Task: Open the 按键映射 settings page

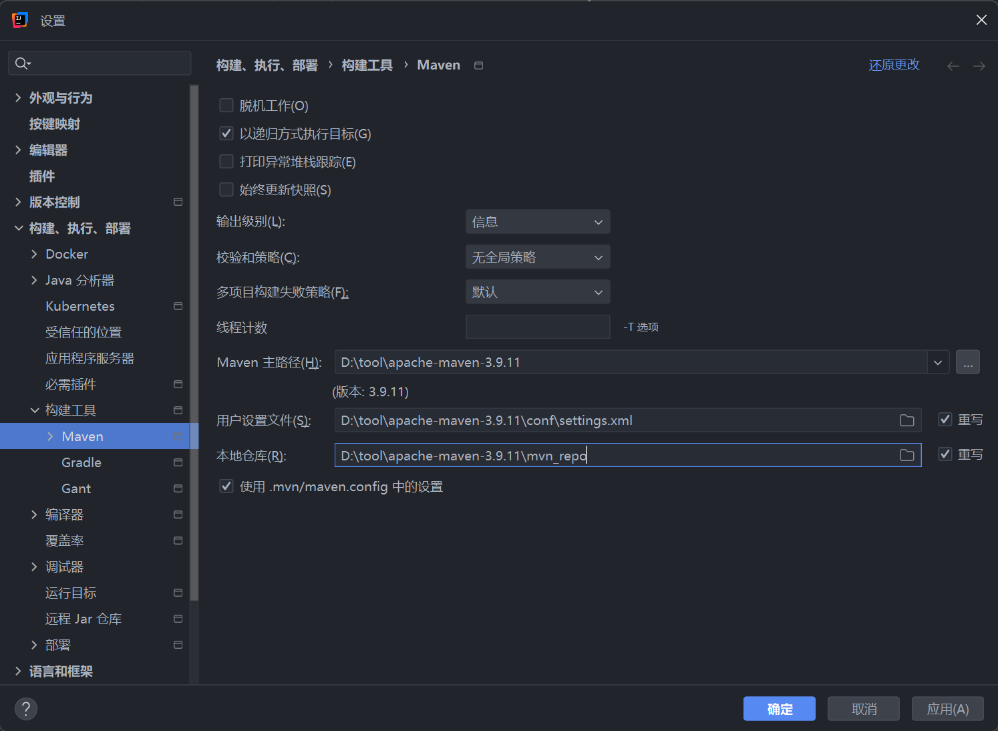Action: [x=55, y=124]
